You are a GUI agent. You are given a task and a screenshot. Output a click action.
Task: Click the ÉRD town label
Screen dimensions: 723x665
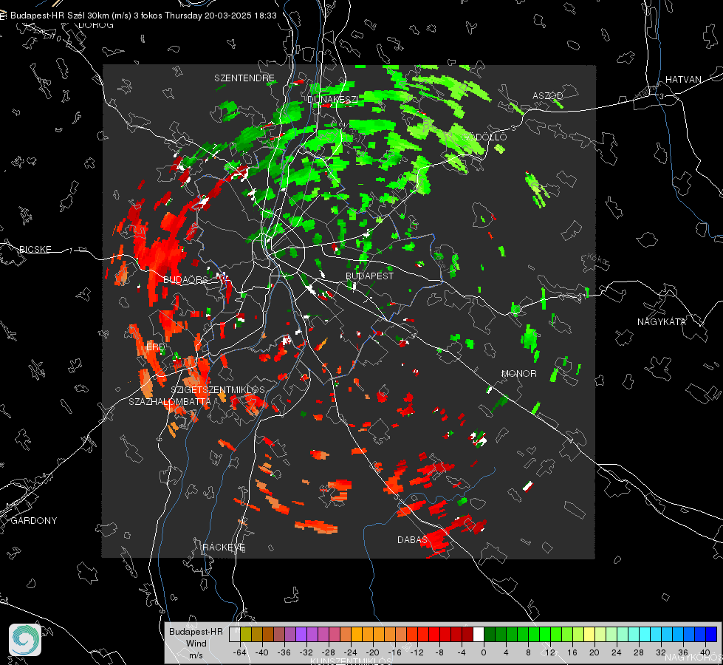155,347
